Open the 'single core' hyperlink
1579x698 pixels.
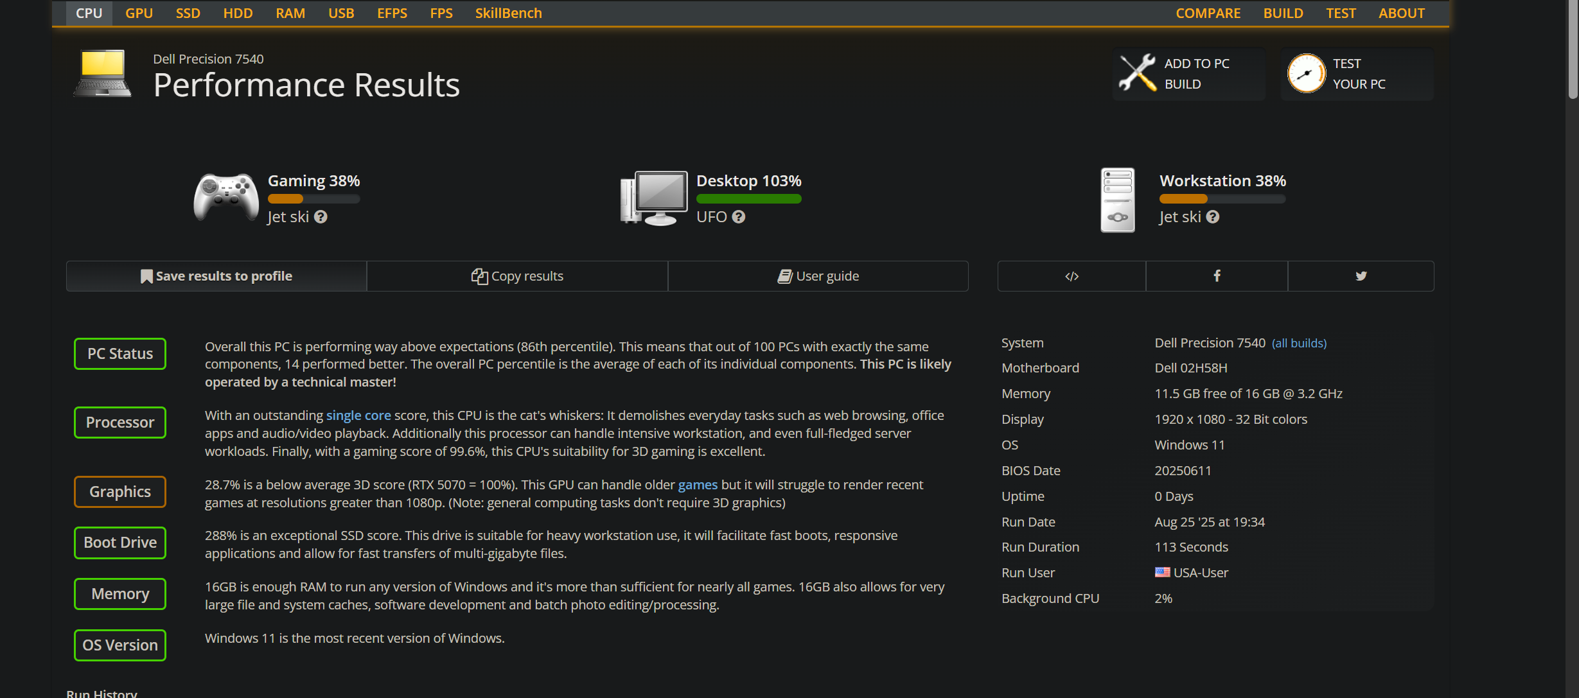[x=358, y=415]
